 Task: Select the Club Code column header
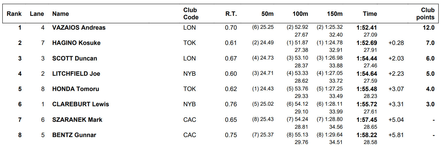tap(191, 14)
